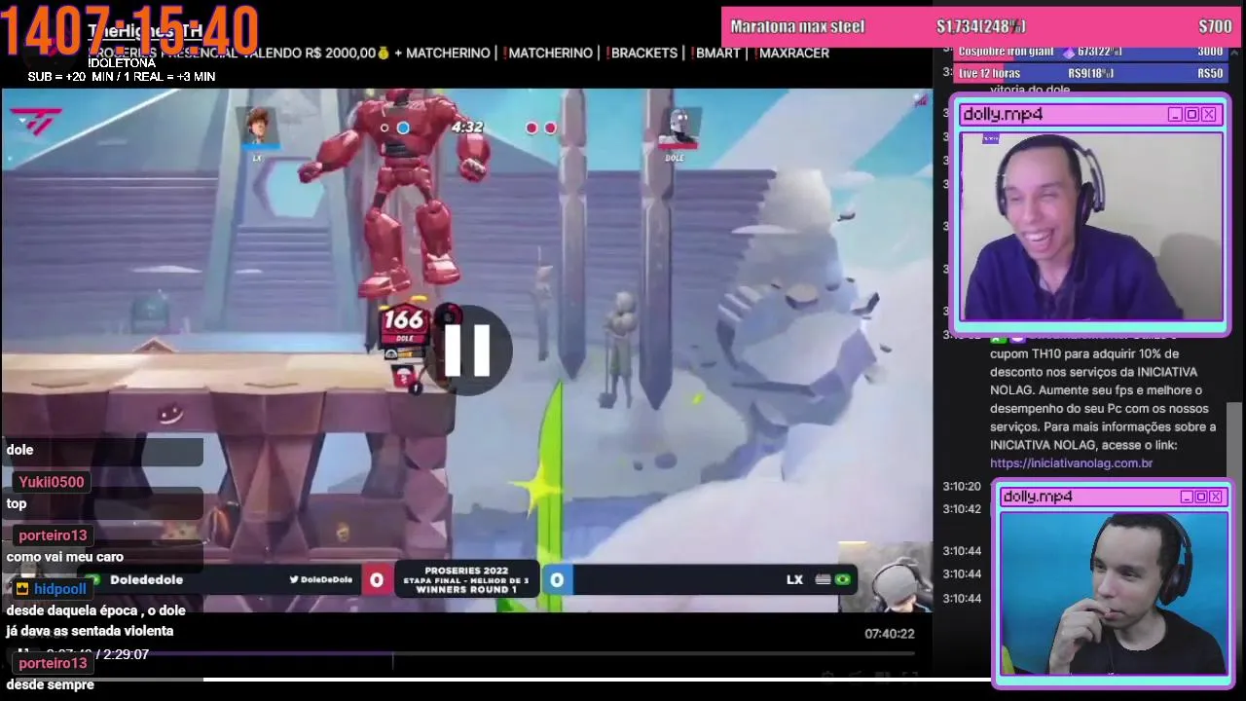This screenshot has height=701, width=1246.
Task: Click the '$700' goal amount text
Action: coord(1215,26)
